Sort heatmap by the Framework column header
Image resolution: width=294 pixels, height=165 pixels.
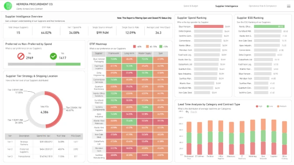tap(114, 54)
